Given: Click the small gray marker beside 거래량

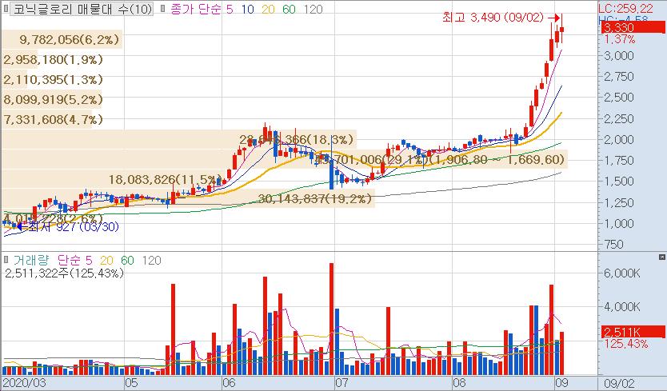Looking at the screenshot, I should click(6, 259).
